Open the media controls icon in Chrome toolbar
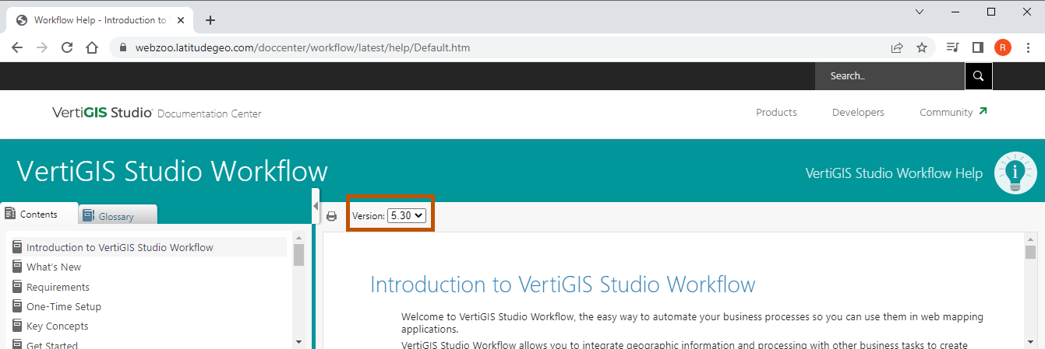 click(952, 47)
